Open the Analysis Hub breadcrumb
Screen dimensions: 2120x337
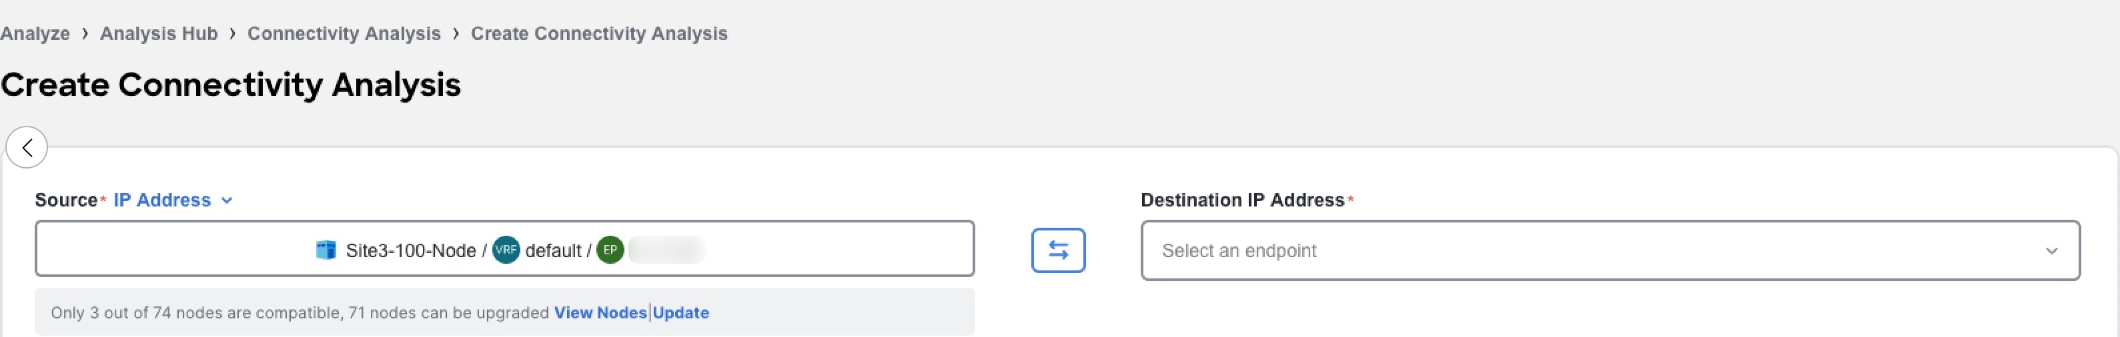pyautogui.click(x=159, y=34)
